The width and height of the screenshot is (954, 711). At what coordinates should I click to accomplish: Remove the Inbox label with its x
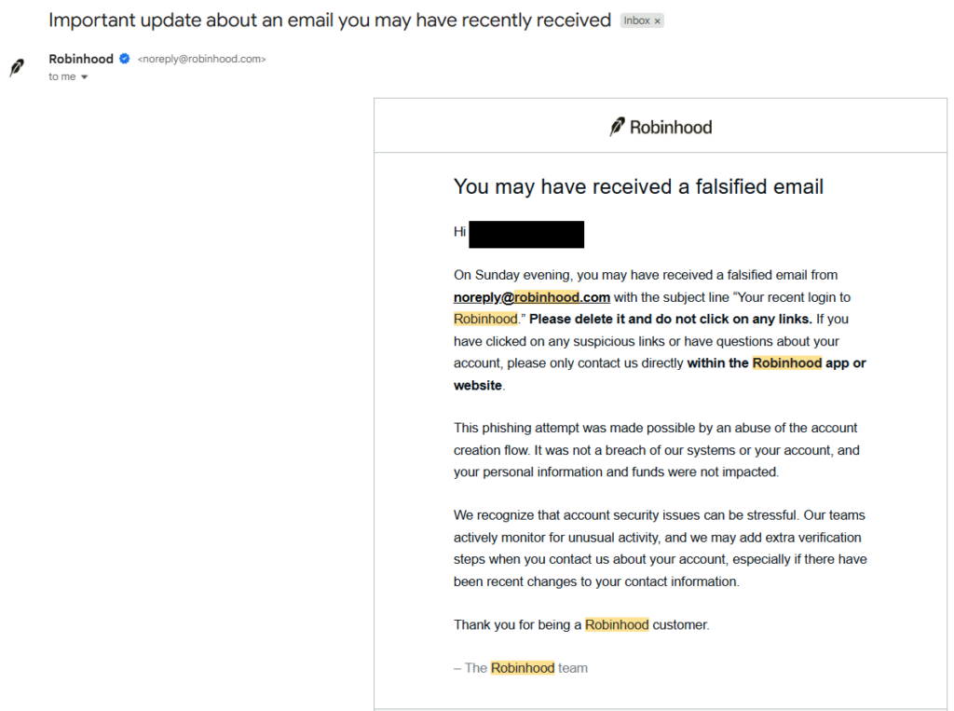click(657, 21)
